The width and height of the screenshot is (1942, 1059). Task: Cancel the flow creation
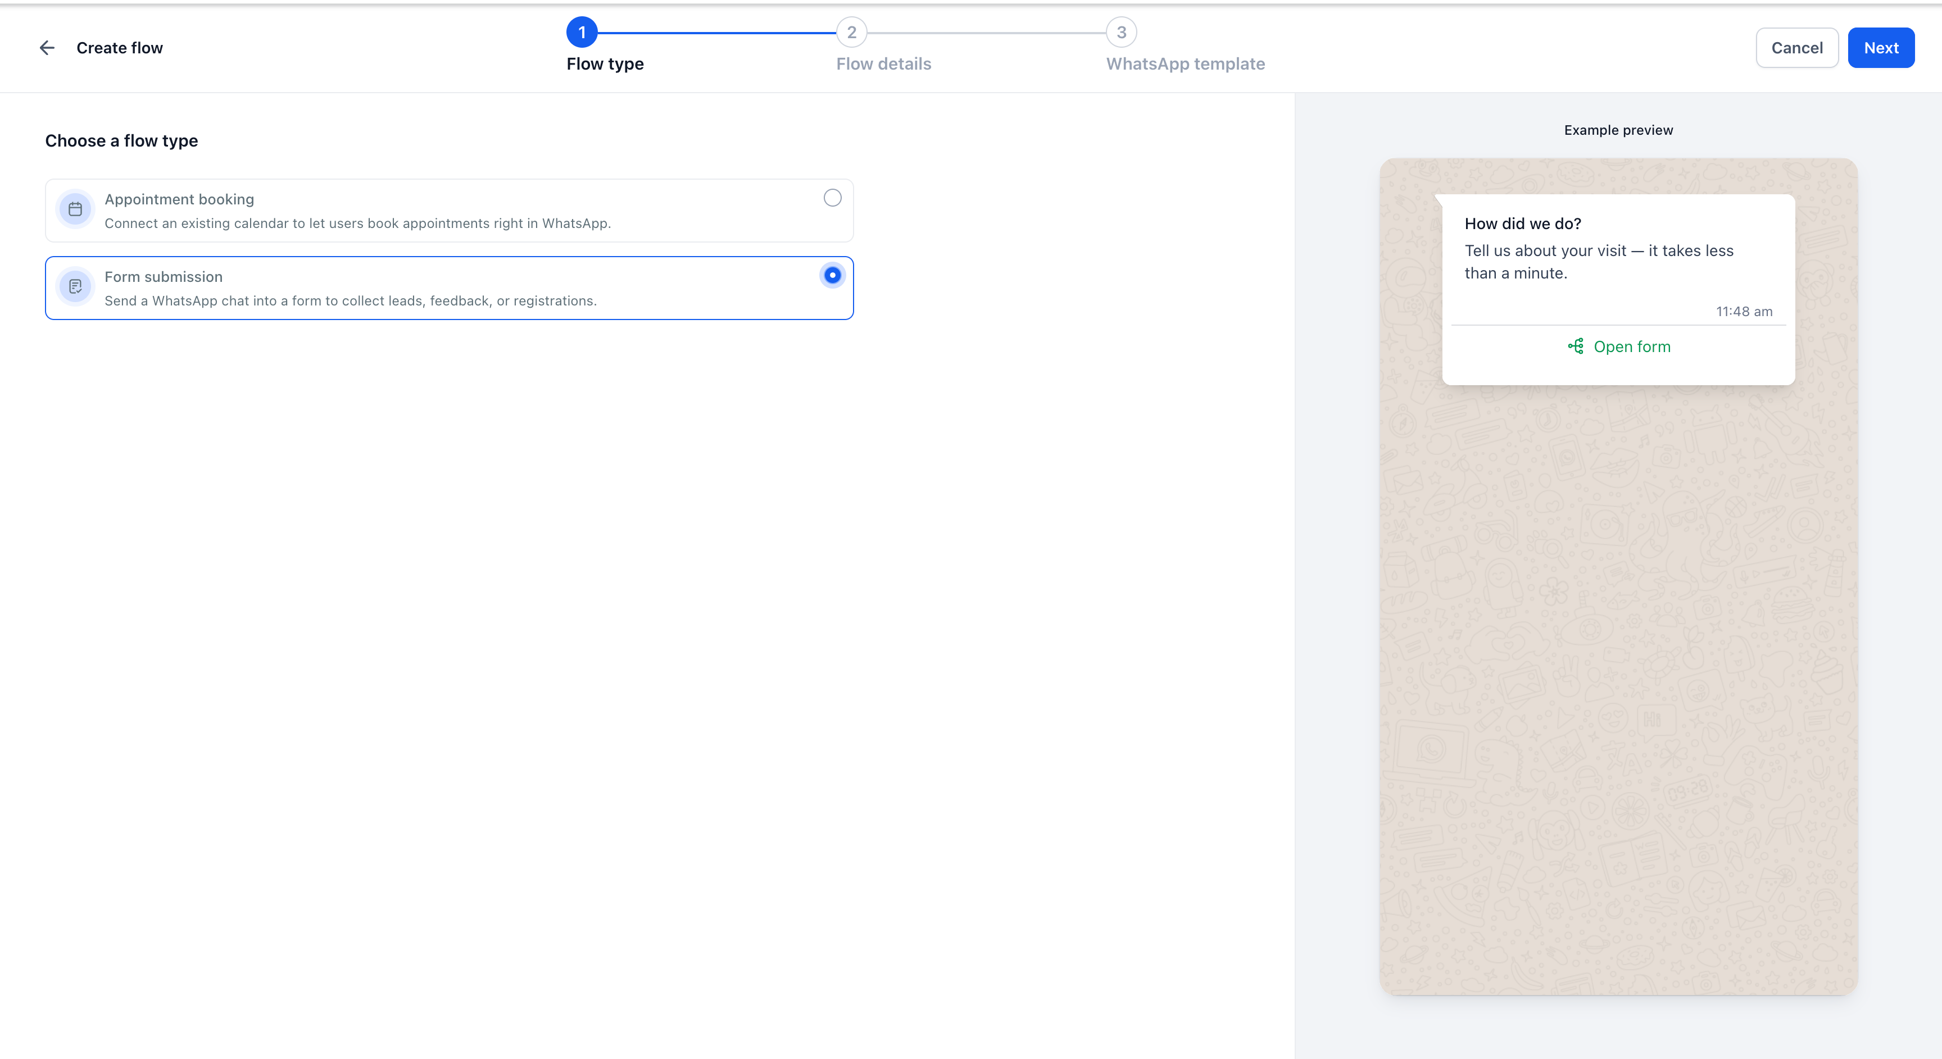(x=1796, y=48)
